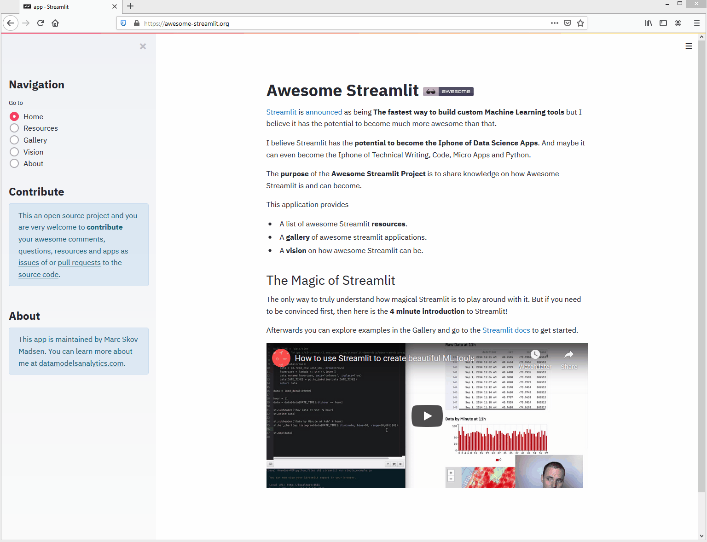Open the source code link
The width and height of the screenshot is (707, 542).
click(39, 274)
